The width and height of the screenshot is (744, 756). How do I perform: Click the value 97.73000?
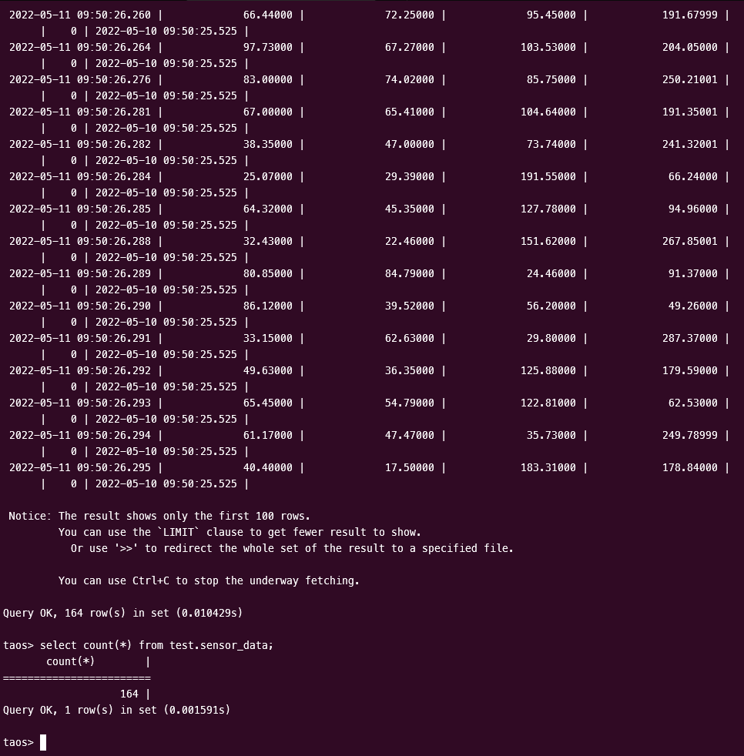(267, 47)
